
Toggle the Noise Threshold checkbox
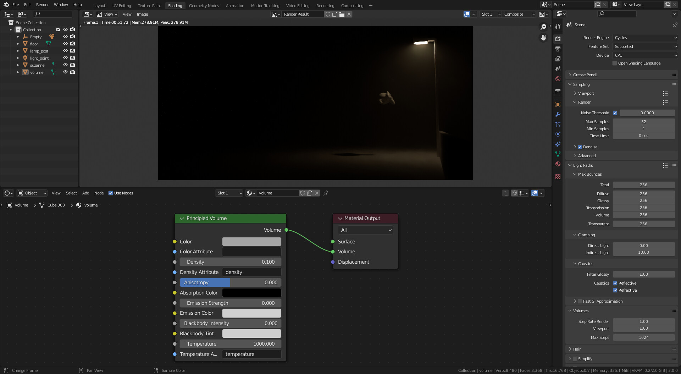[615, 113]
